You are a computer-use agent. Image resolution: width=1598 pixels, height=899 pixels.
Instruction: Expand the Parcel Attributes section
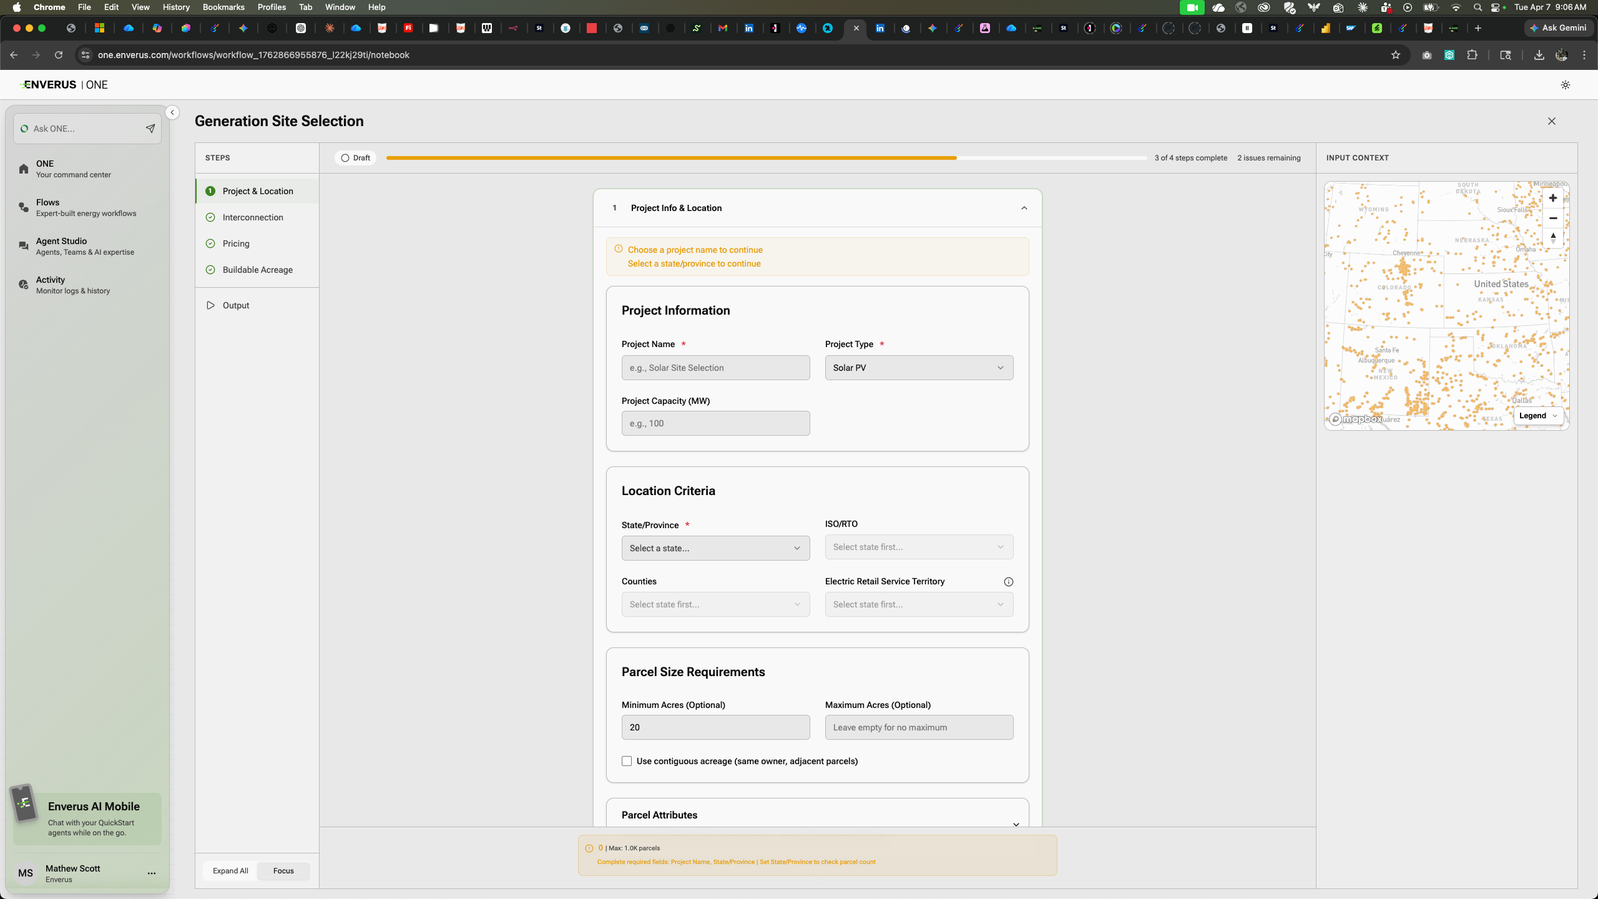1016,824
